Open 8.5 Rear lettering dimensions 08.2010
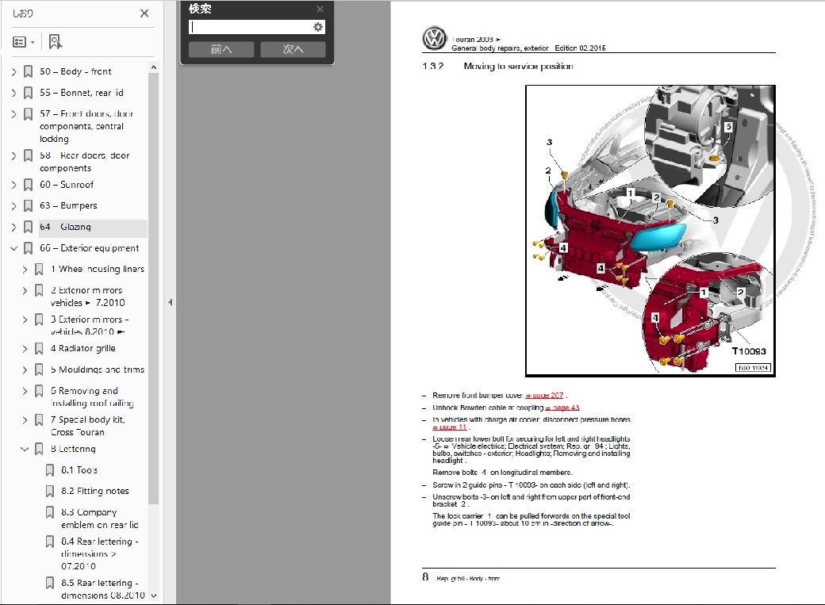The height and width of the screenshot is (605, 825). [103, 589]
